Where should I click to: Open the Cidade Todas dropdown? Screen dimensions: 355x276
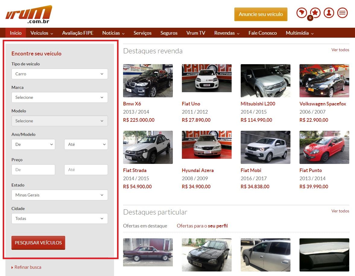59,218
